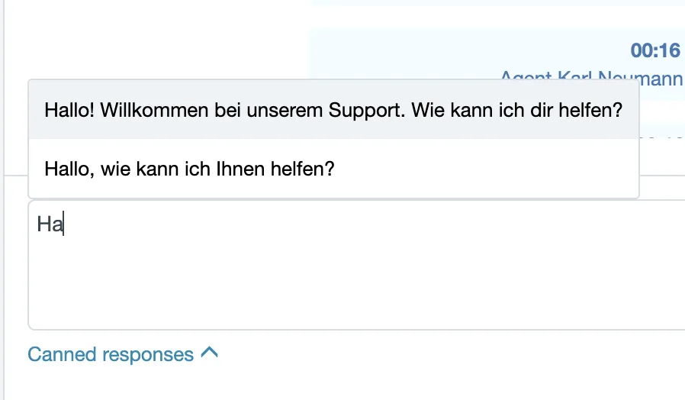Click the empty lower part of the message box

click(x=356, y=289)
